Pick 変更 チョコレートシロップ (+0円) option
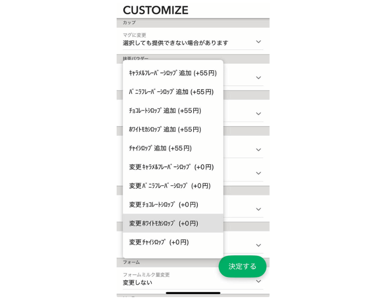Image resolution: width=386 pixels, height=300 pixels. point(164,205)
